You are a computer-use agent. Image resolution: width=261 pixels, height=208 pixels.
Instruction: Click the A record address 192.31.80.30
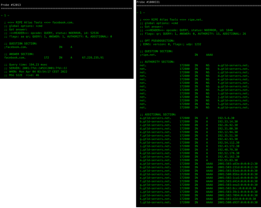228,128
